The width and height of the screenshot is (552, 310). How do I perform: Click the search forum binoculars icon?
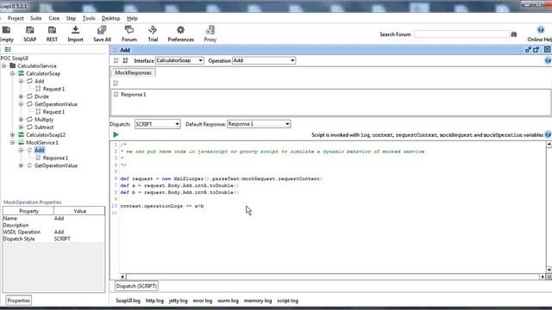(x=514, y=34)
